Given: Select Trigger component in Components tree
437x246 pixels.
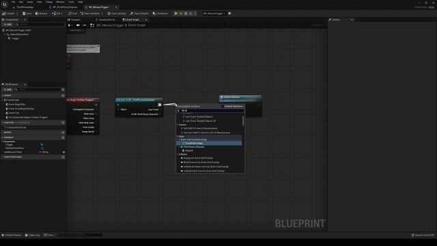Looking at the screenshot, I should pos(15,38).
